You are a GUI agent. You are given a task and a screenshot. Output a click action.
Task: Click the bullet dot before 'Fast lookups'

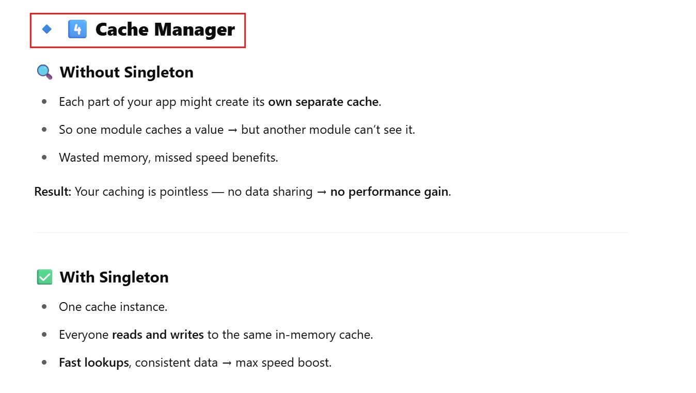(44, 363)
